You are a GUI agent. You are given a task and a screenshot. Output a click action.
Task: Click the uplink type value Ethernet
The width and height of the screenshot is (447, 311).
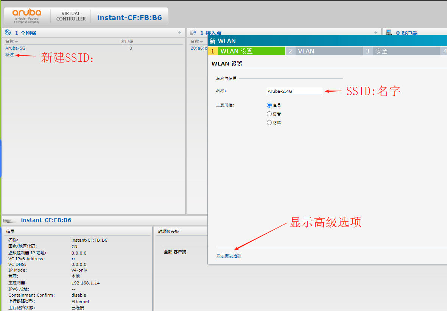(x=80, y=302)
